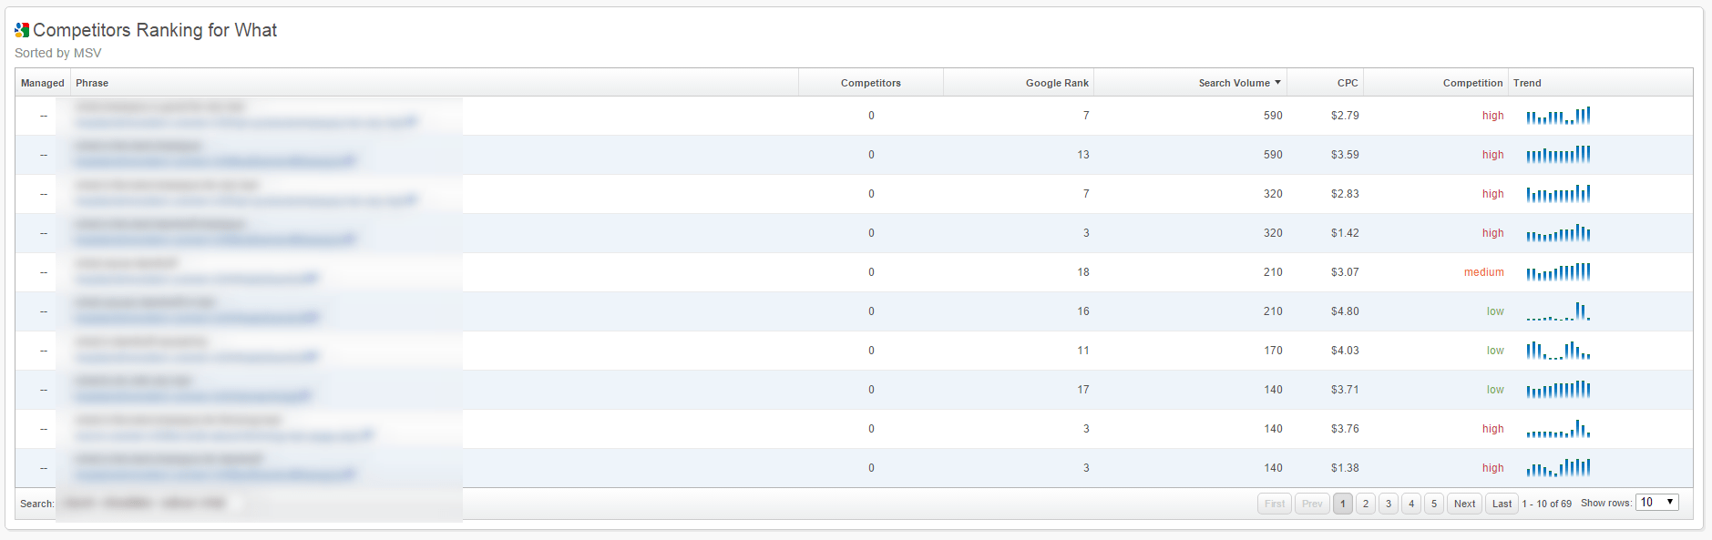Viewport: 1712px width, 540px height.
Task: Jump to page 5 in the pagination
Action: pos(1433,504)
